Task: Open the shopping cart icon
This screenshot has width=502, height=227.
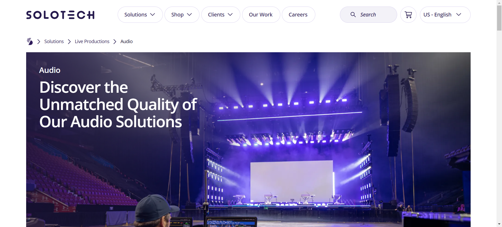Action: click(x=408, y=15)
